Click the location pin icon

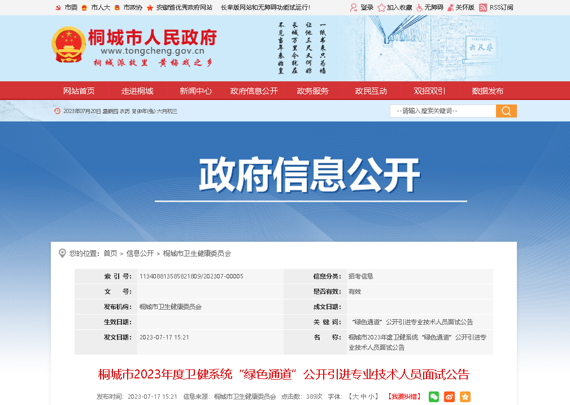62,254
